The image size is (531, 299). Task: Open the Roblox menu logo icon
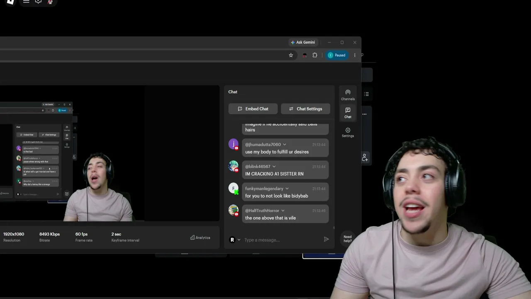coord(11,2)
